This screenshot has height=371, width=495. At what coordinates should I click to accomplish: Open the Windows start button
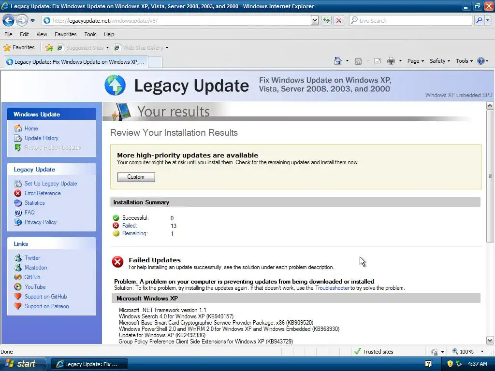click(x=23, y=364)
